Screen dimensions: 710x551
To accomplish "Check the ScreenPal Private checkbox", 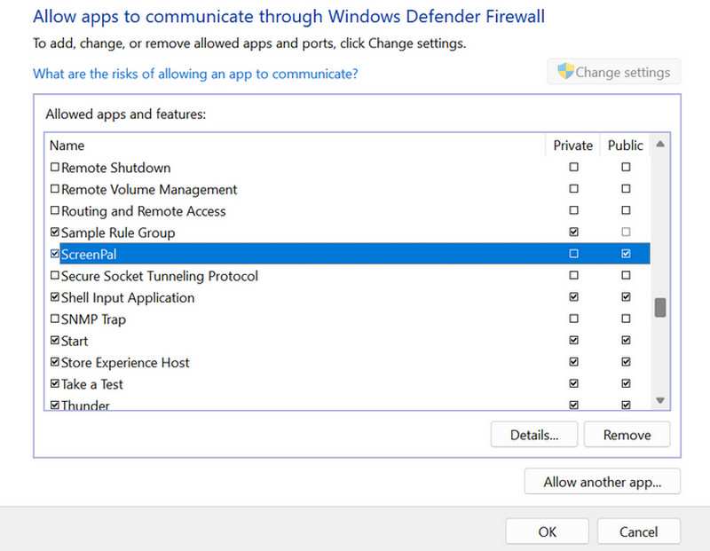I will tap(573, 254).
